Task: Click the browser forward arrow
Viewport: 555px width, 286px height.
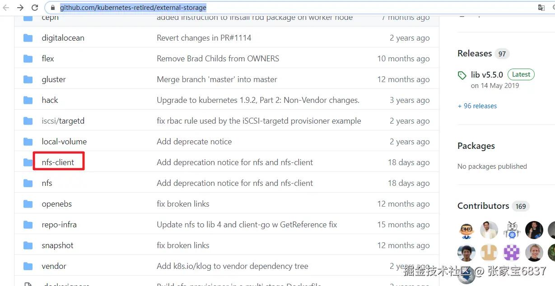Action: coord(20,8)
